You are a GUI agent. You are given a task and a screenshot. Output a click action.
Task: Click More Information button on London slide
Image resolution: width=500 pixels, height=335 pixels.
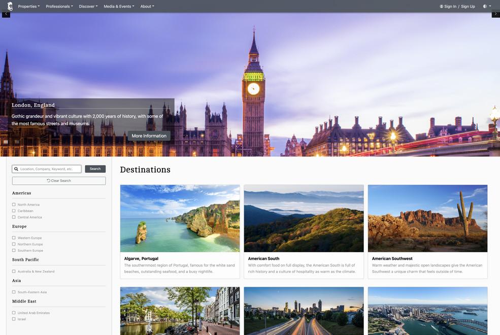tap(149, 136)
